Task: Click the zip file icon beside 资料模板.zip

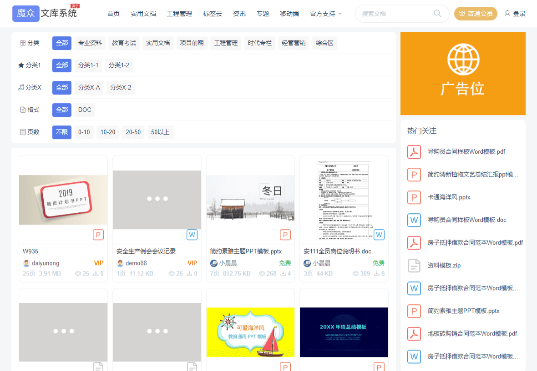Action: coord(414,266)
